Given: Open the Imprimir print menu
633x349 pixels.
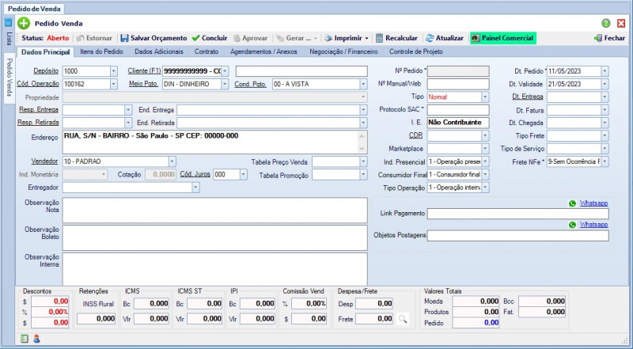Looking at the screenshot, I should point(347,38).
